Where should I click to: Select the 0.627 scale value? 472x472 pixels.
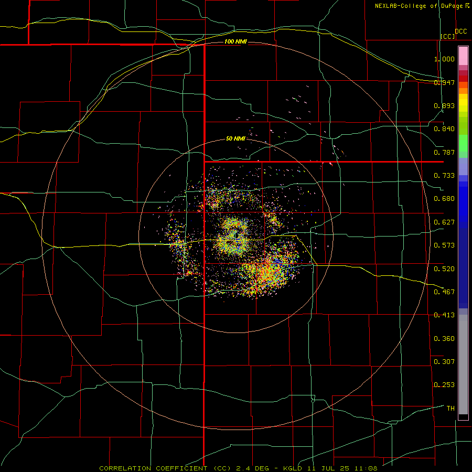[x=444, y=222]
